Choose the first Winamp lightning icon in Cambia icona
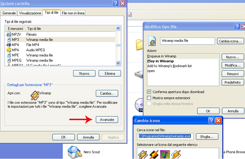 click(x=143, y=154)
